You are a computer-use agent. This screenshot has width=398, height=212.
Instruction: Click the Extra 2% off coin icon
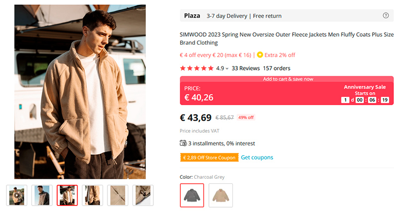point(260,55)
